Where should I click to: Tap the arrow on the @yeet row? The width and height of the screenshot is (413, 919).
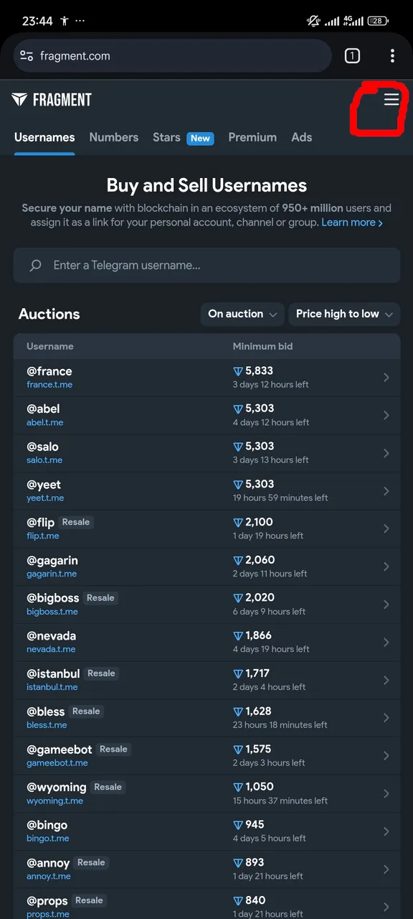386,491
